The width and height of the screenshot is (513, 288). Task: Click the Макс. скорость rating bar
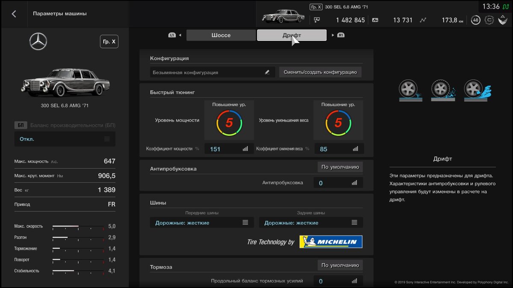(x=78, y=226)
